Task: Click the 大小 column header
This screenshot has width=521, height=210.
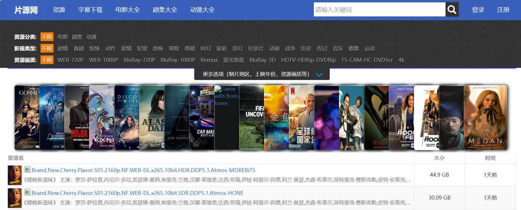Action: [x=439, y=158]
